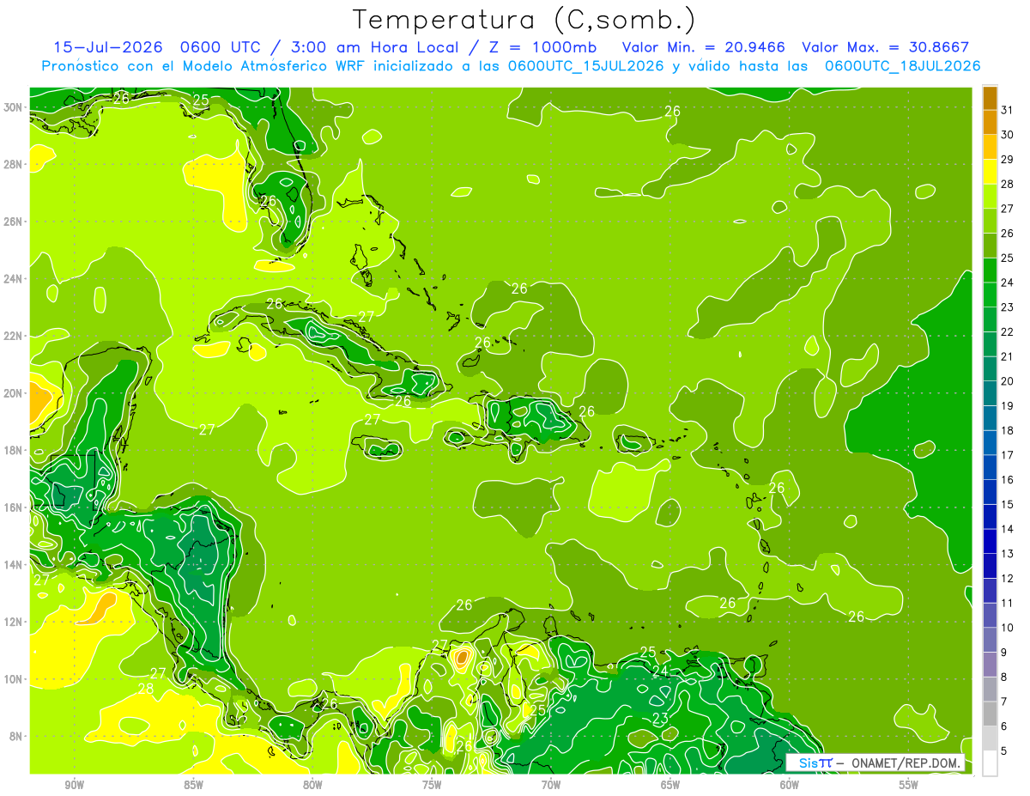1030x796 pixels.
Task: Click the '85W' longitude axis label
Action: [193, 786]
